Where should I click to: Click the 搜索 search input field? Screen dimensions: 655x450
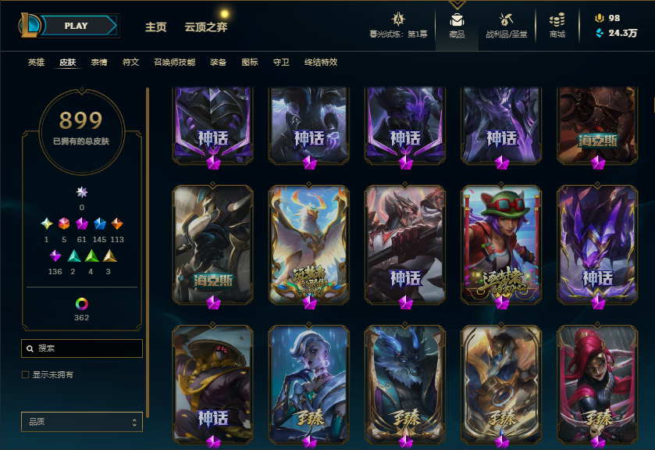(82, 348)
